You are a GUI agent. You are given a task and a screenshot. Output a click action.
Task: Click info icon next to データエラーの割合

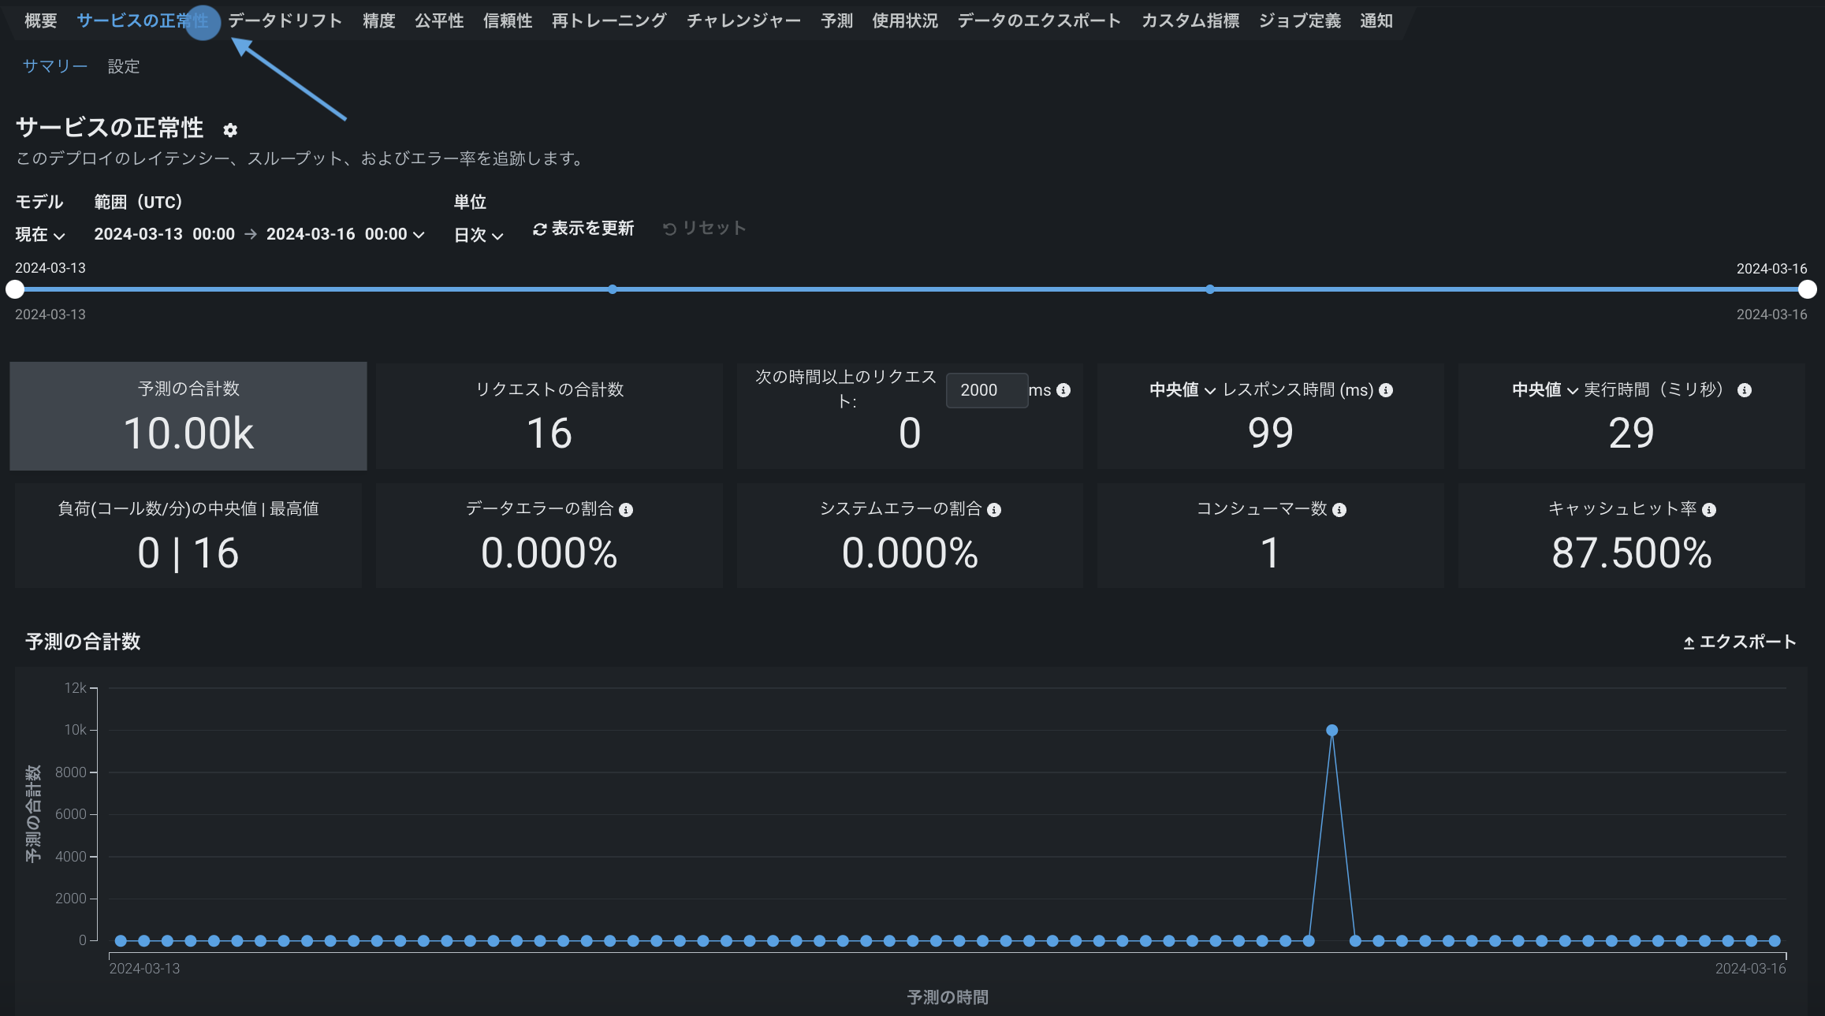pyautogui.click(x=626, y=510)
